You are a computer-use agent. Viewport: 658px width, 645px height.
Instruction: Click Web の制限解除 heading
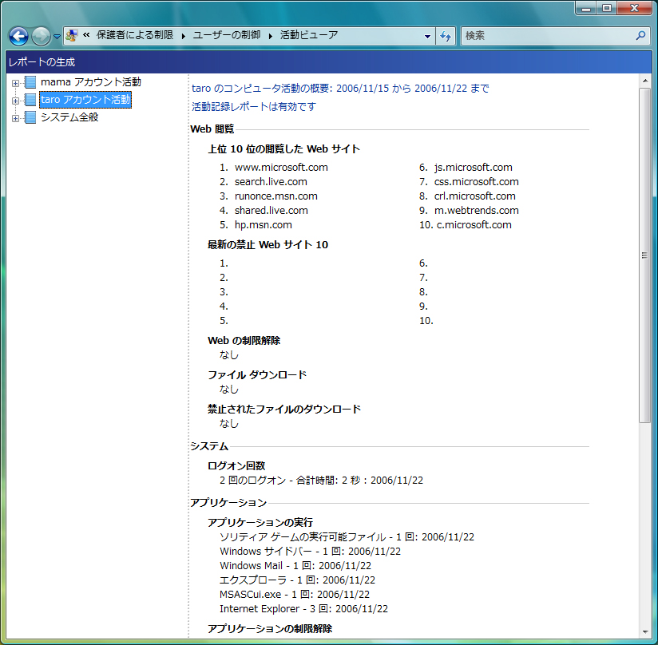point(244,341)
